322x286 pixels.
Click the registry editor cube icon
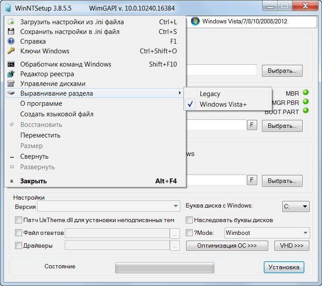(11, 74)
